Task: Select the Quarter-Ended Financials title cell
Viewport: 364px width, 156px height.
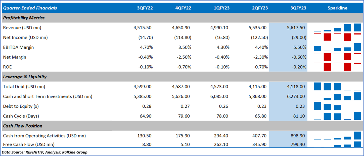Action: (x=30, y=8)
